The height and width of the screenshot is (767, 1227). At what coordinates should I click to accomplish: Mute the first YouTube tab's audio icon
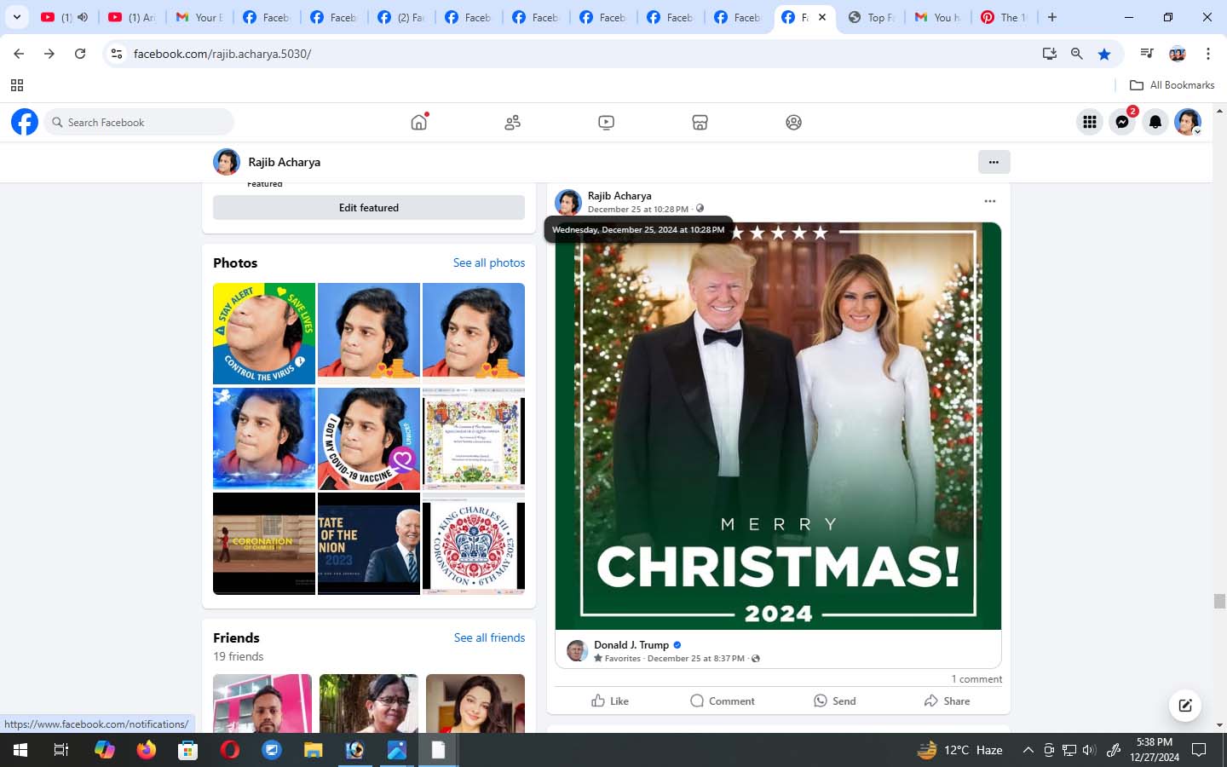click(83, 17)
